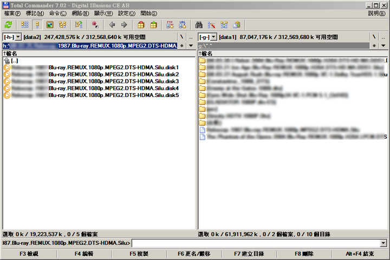The image size is (390, 260).
Task: Sort left panel by 檔名 column header
Action: pos(99,53)
